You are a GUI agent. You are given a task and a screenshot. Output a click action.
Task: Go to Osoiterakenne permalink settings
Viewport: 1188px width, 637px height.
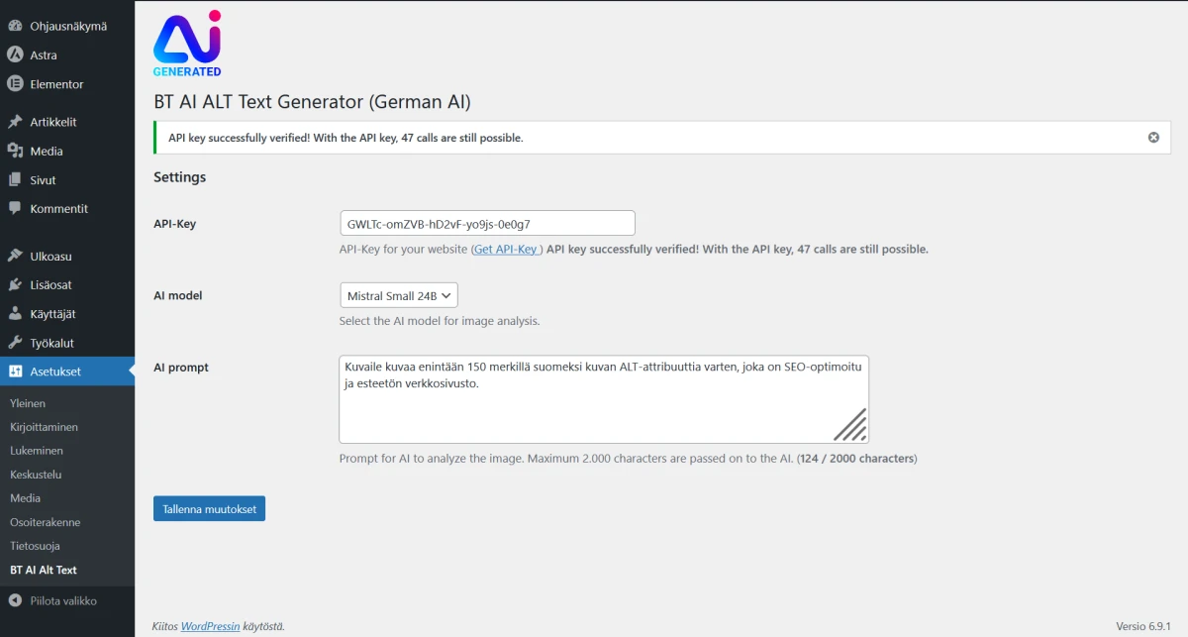(45, 522)
